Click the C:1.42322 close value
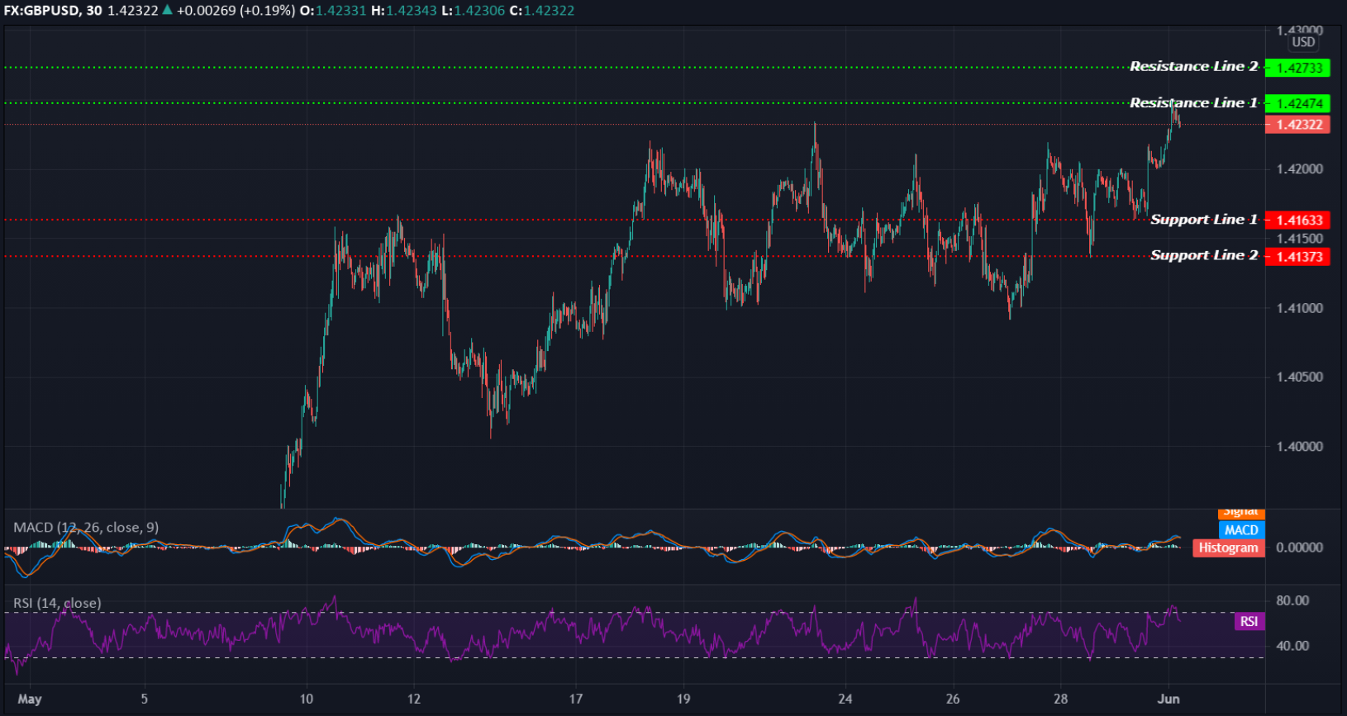The image size is (1347, 716). [x=542, y=11]
